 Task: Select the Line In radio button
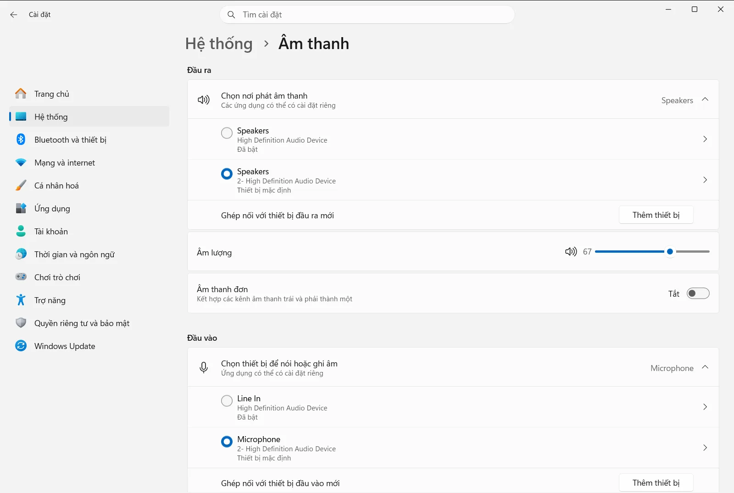click(x=227, y=401)
